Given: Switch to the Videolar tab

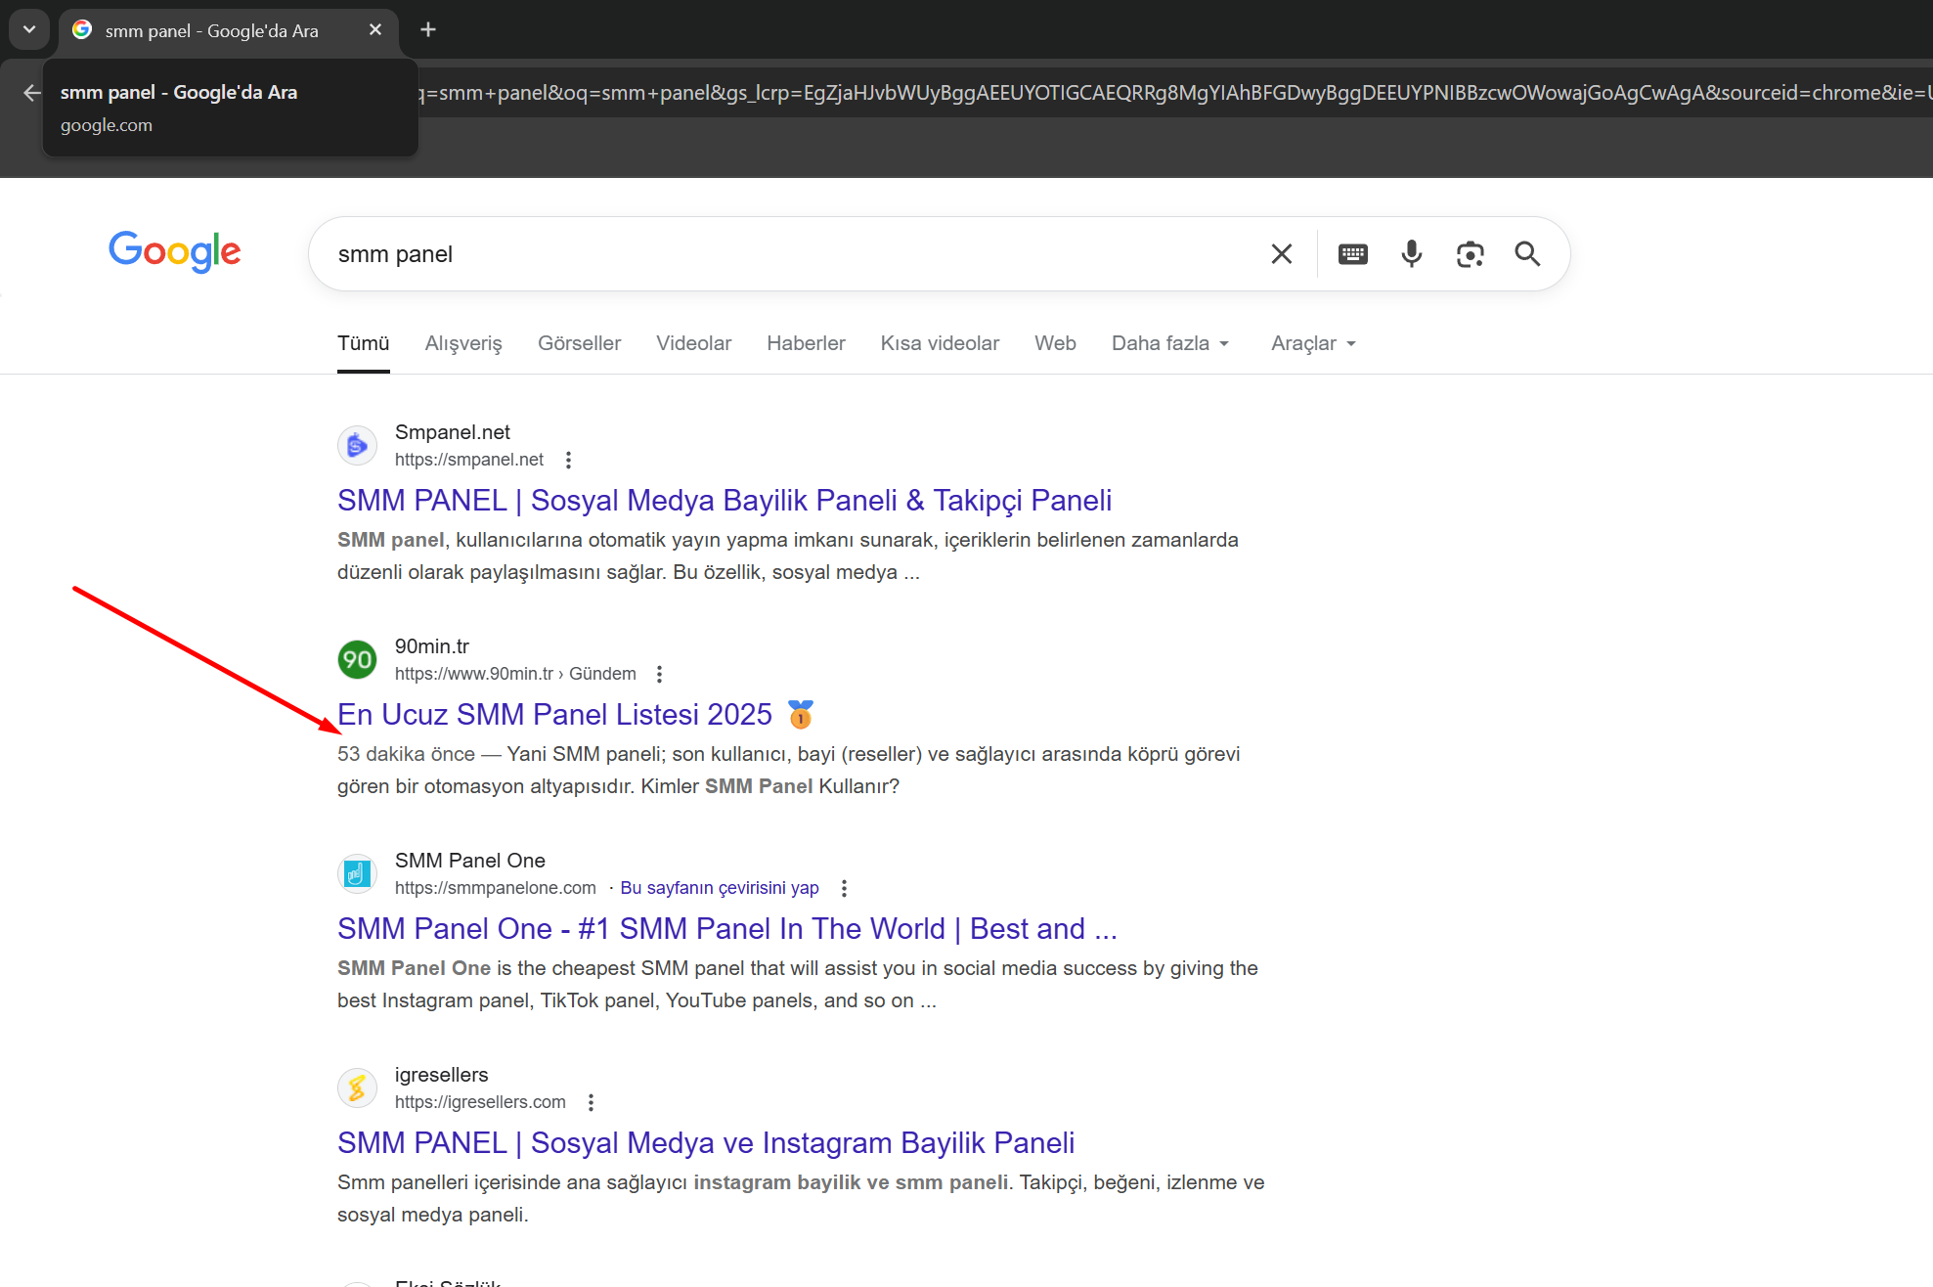Looking at the screenshot, I should (693, 343).
